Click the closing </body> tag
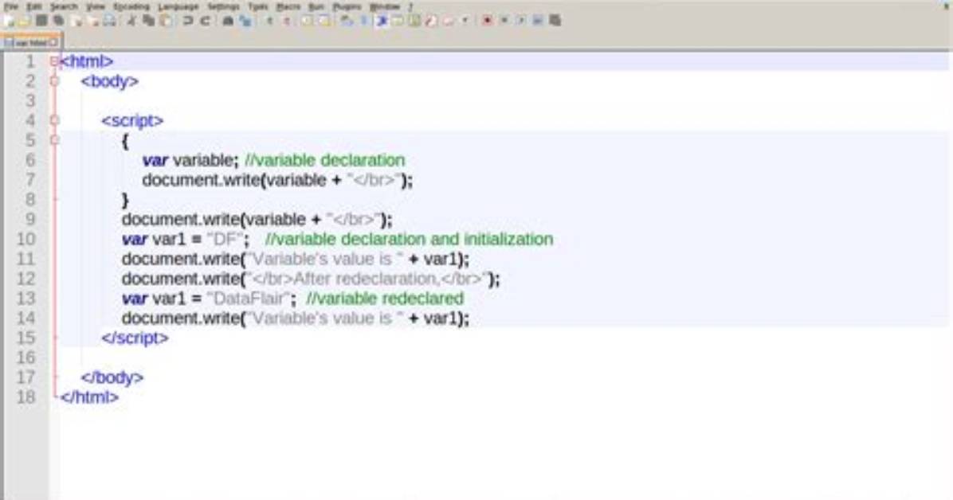Viewport: 953px width, 500px height. [112, 377]
